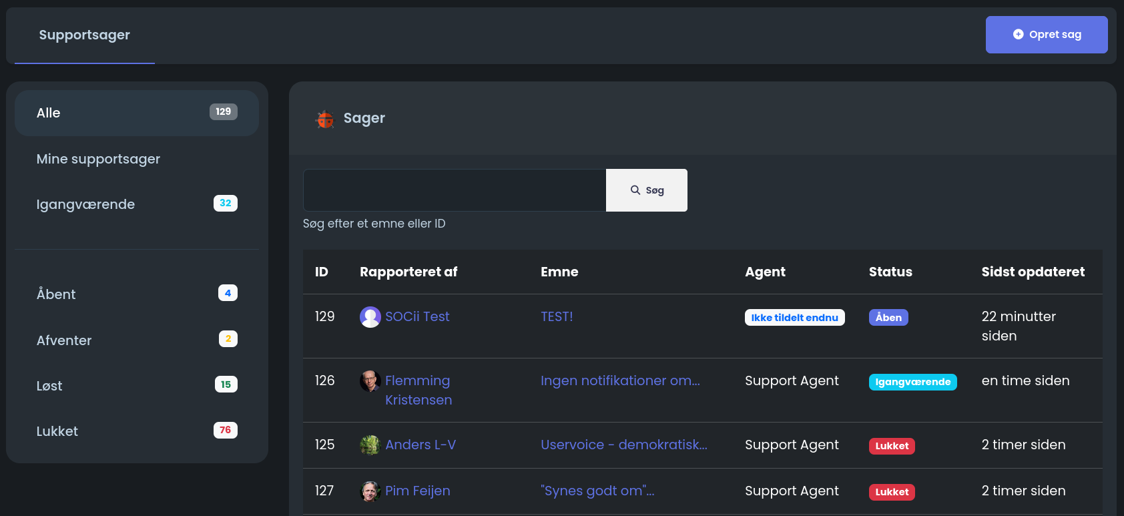Click Anders L-V's avatar image
Image resolution: width=1124 pixels, height=516 pixels.
click(370, 445)
